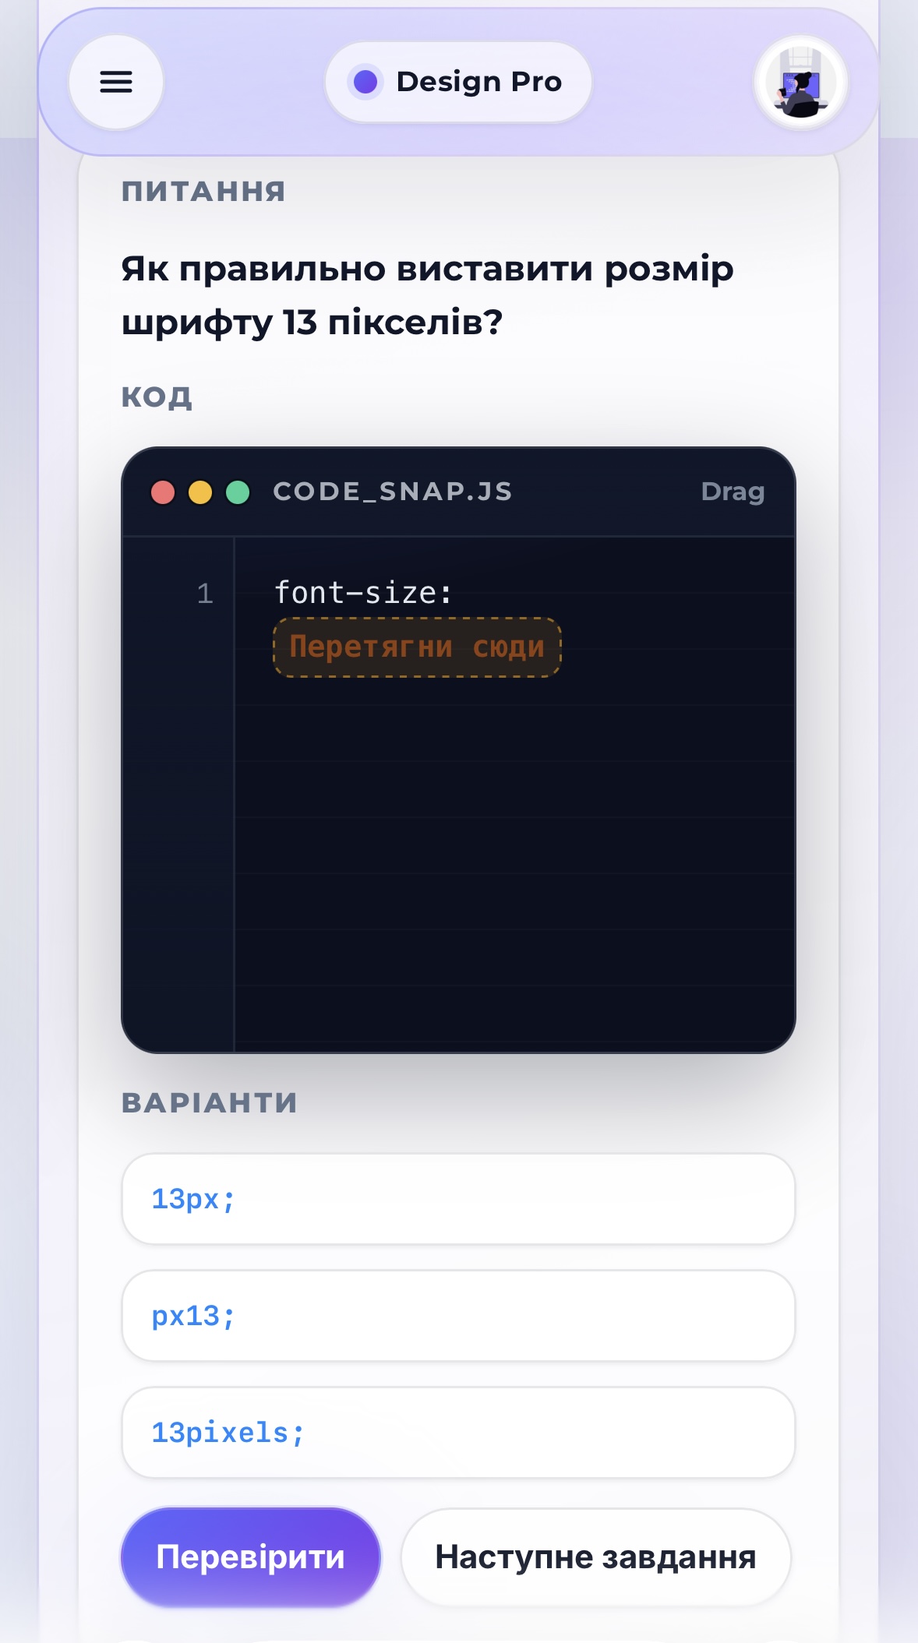This screenshot has height=1643, width=918.
Task: Click line number 1 in code gutter
Action: tap(205, 594)
